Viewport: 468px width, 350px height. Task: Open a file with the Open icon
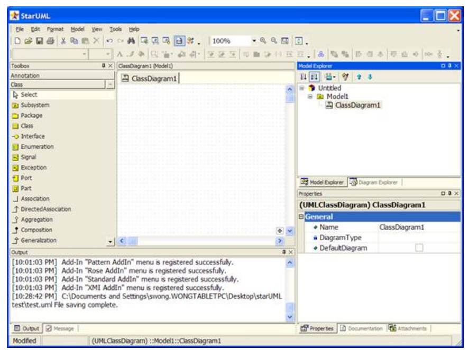(x=29, y=41)
